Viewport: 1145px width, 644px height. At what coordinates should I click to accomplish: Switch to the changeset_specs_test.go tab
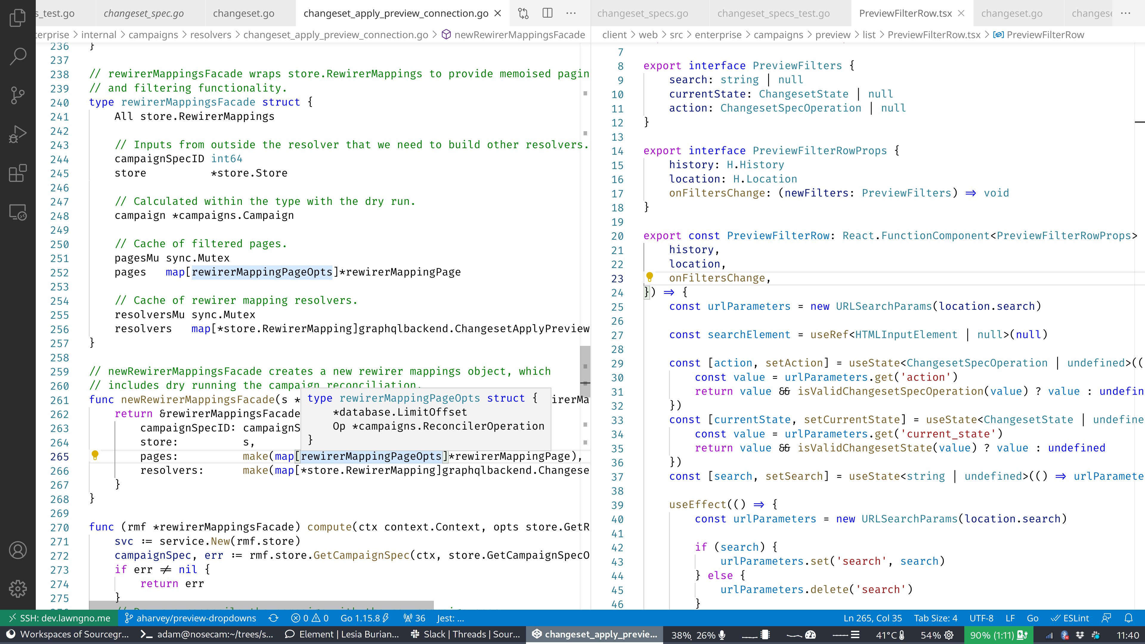tap(773, 13)
